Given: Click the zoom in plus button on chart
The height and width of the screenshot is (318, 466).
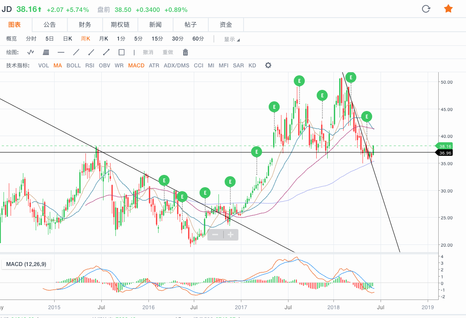Looking at the screenshot, I should pyautogui.click(x=230, y=235).
